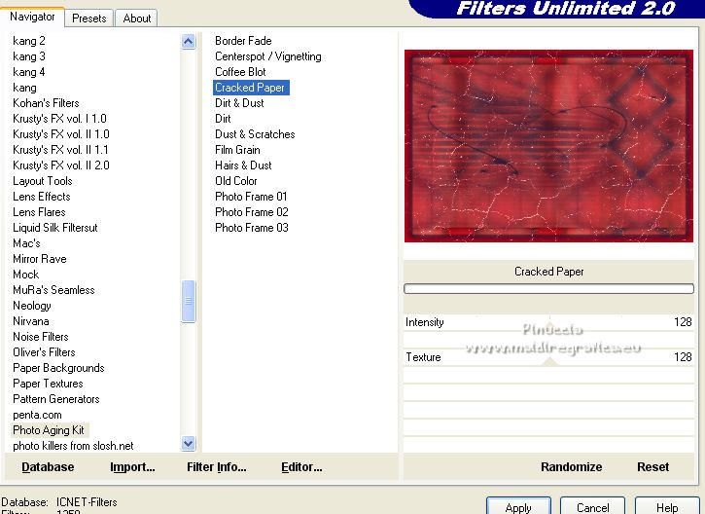
Task: Select Krusty's FX vol. I 1.0
Action: coord(59,119)
